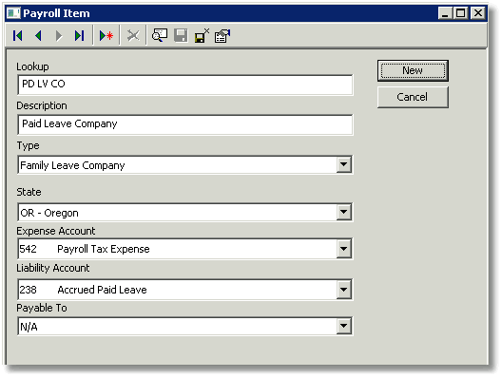This screenshot has height=378, width=502.
Task: Click the Payroll Item window title icon
Action: point(13,13)
